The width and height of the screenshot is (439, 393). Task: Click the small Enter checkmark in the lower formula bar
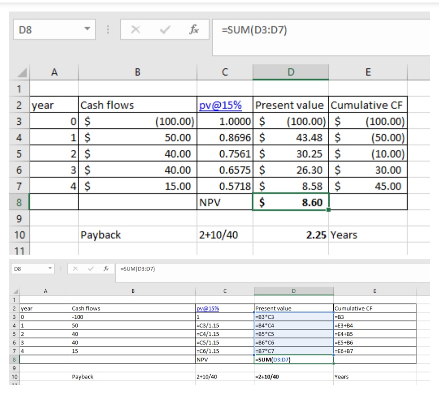coord(91,268)
